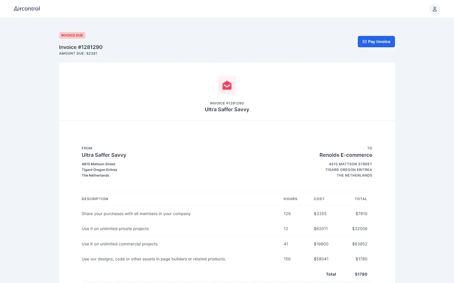Click the COST column header
This screenshot has height=283, width=454.
319,199
